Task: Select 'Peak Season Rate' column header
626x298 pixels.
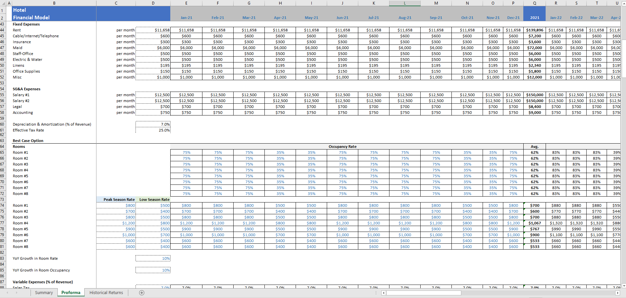Action: pyautogui.click(x=116, y=200)
